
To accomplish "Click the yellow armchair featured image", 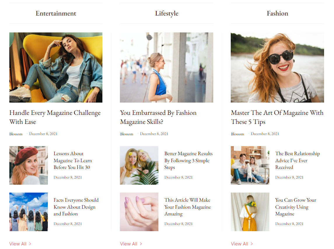I will click(56, 67).
